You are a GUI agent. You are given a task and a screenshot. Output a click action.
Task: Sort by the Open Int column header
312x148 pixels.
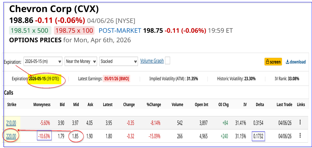point(202,105)
